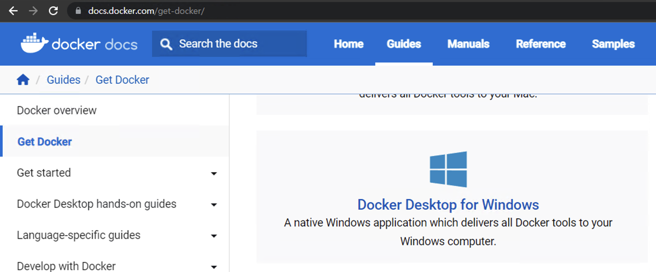Image resolution: width=656 pixels, height=272 pixels.
Task: Click Language-specific guides label
Action: (78, 235)
